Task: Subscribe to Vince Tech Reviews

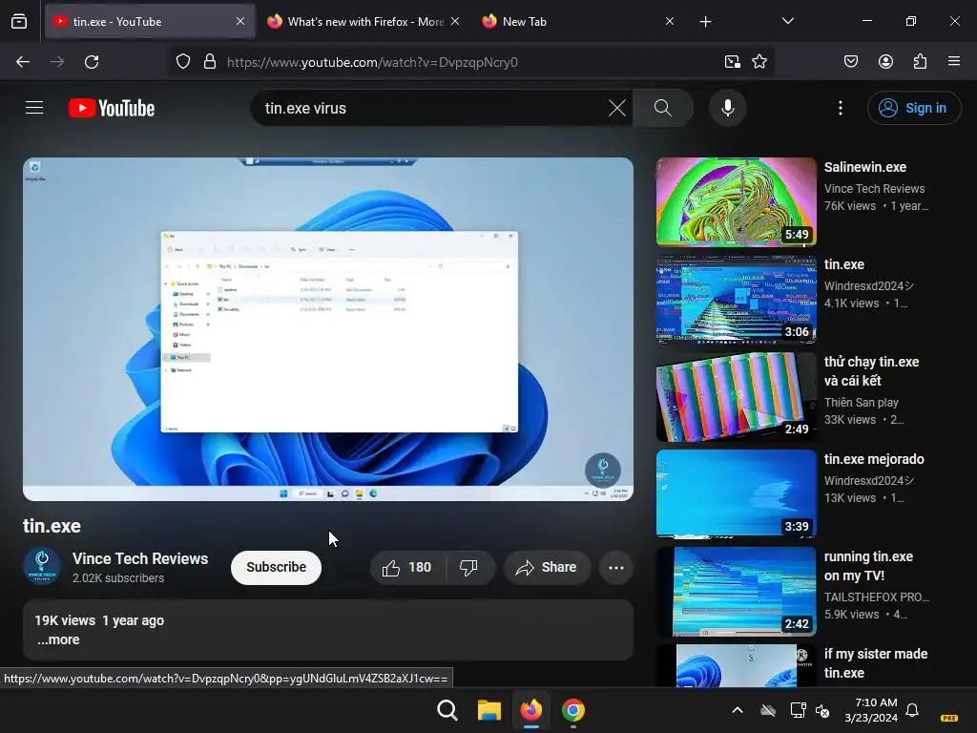Action: 276,567
